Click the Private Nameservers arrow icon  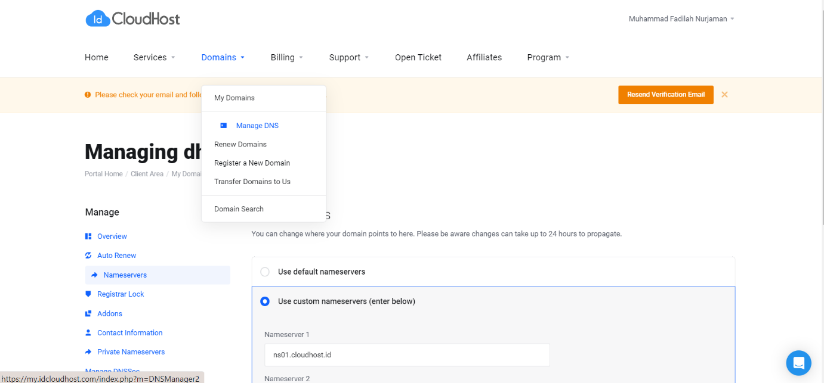88,352
